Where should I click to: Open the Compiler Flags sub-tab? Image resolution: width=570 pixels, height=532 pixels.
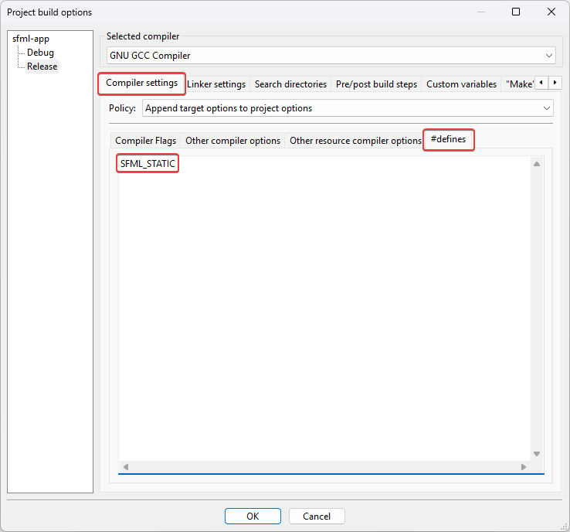click(x=145, y=141)
